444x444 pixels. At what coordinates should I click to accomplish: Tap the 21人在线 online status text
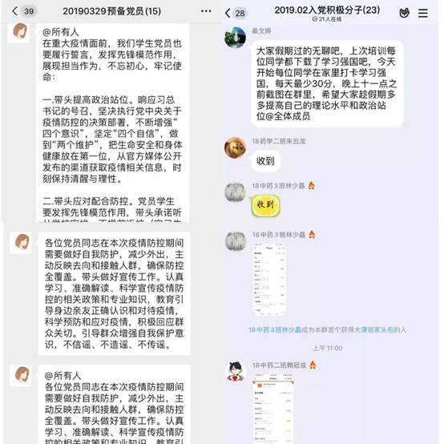point(327,19)
